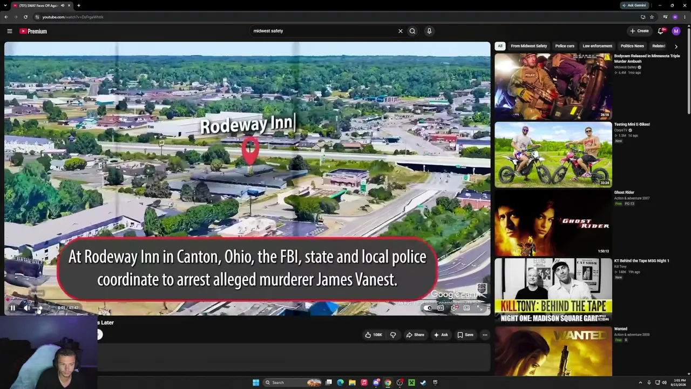Open the YouTube guide hamburger menu
Screen dimensions: 691x389
9,31
